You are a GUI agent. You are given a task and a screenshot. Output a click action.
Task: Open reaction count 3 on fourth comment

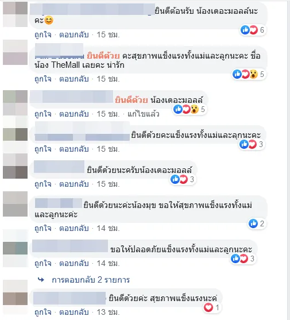coord(252,144)
